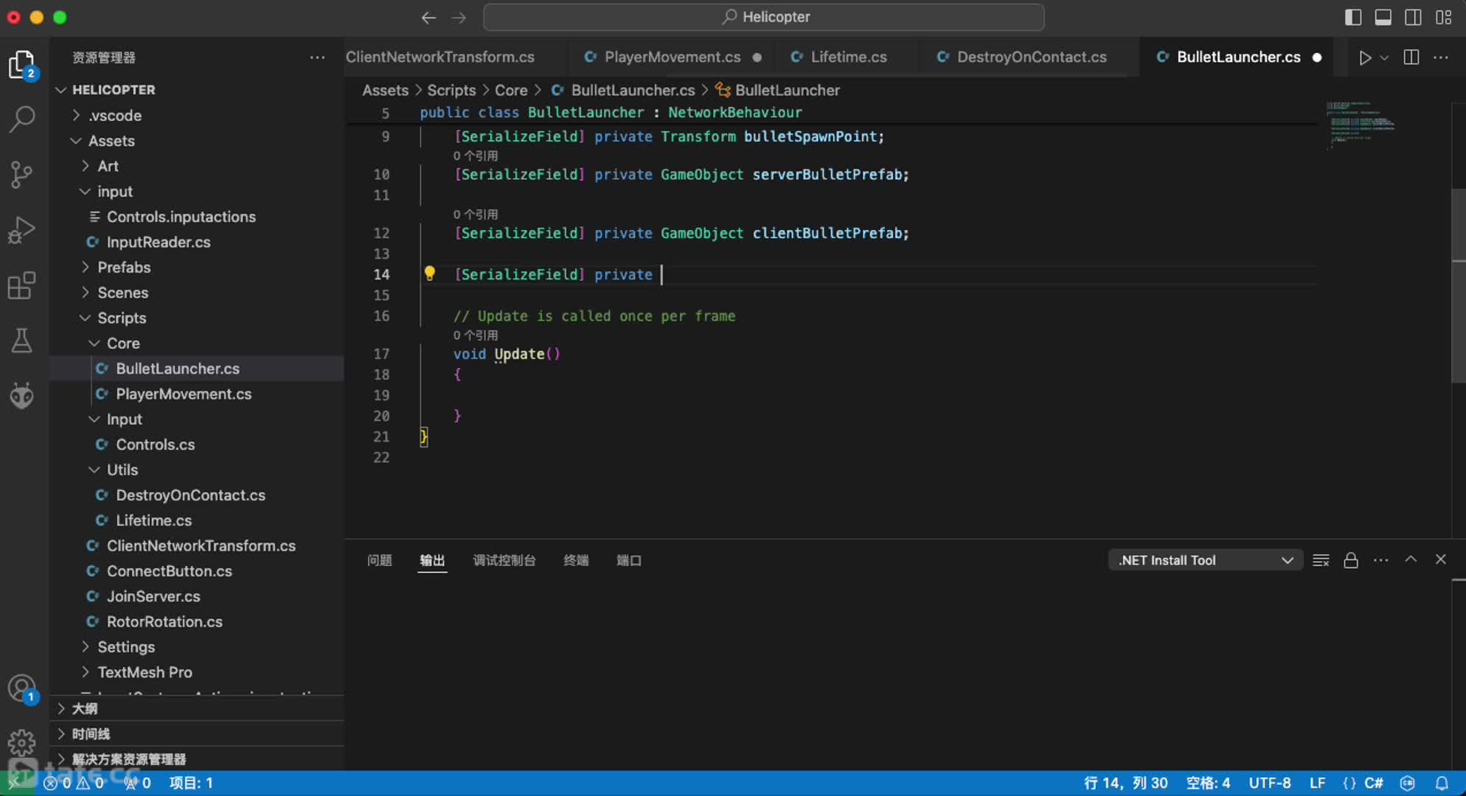Open the Manage settings gear icon
Viewport: 1466px width, 796px height.
[21, 743]
